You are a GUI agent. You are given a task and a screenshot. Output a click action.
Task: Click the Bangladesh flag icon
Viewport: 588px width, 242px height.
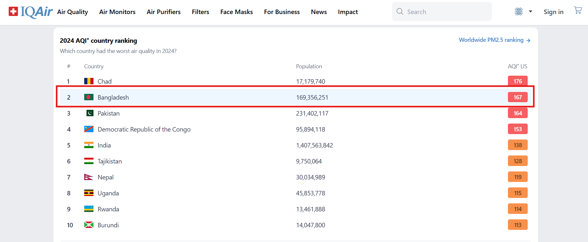(89, 97)
